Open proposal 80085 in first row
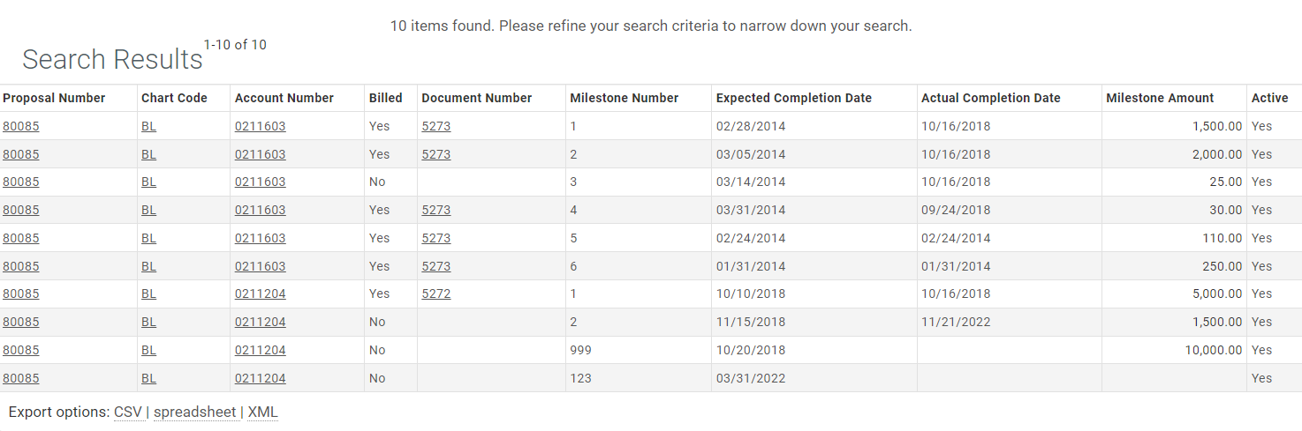This screenshot has height=431, width=1302. tap(21, 126)
